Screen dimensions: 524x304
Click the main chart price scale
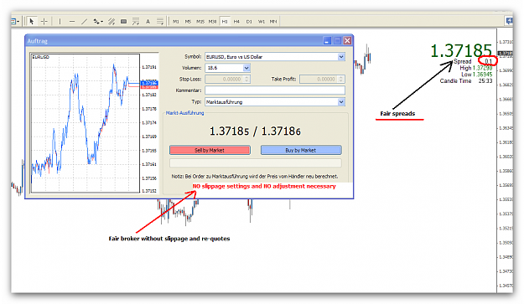[x=505, y=160]
